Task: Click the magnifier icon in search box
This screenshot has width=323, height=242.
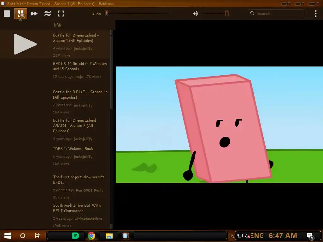Action: (x=252, y=13)
